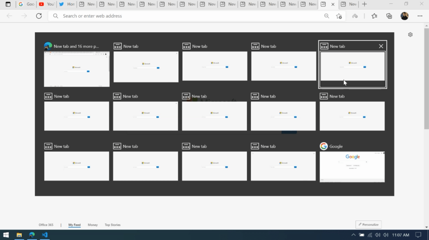
Task: Switch to the YouTube tab
Action: [46, 4]
